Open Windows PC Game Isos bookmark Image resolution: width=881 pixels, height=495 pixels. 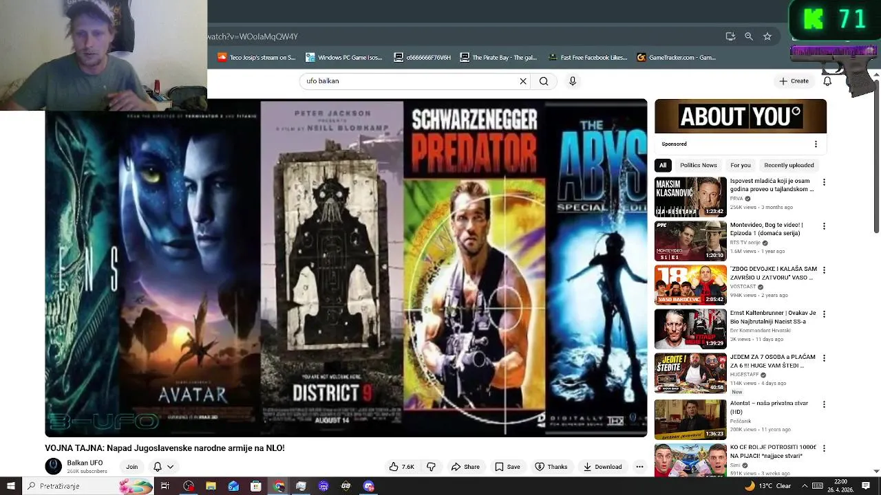(x=344, y=58)
